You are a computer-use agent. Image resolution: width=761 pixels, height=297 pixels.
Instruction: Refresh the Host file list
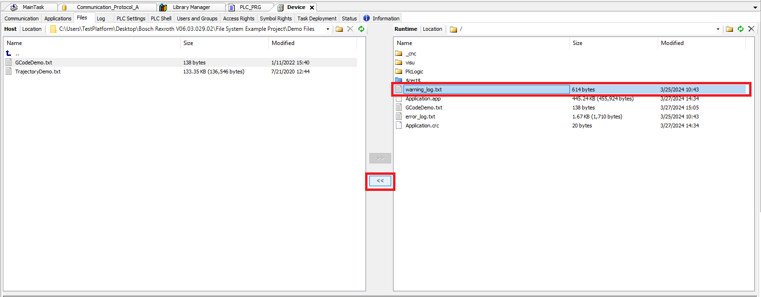coord(361,29)
